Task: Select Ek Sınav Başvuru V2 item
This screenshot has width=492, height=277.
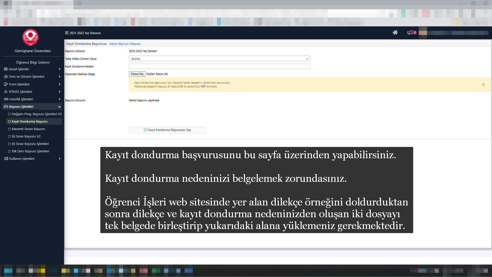Action: [26, 136]
